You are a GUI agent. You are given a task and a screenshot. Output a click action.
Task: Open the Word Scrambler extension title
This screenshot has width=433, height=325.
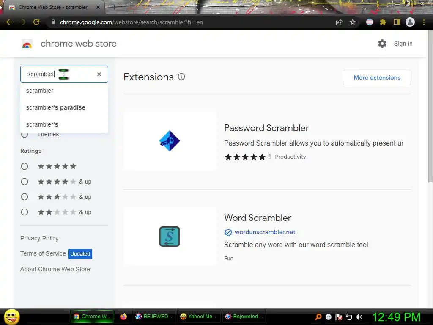[x=258, y=218]
